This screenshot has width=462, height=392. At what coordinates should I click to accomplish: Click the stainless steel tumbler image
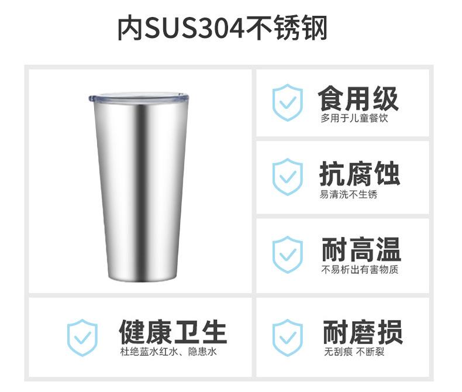pos(139,186)
